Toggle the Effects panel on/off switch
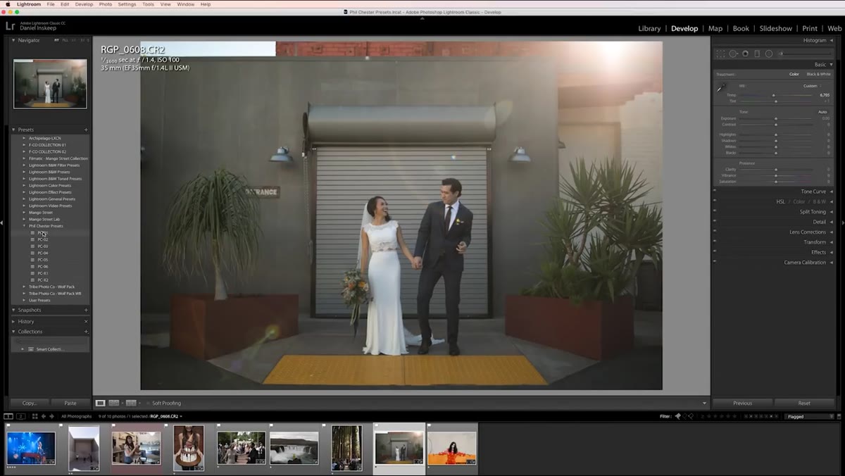845x476 pixels. (715, 252)
